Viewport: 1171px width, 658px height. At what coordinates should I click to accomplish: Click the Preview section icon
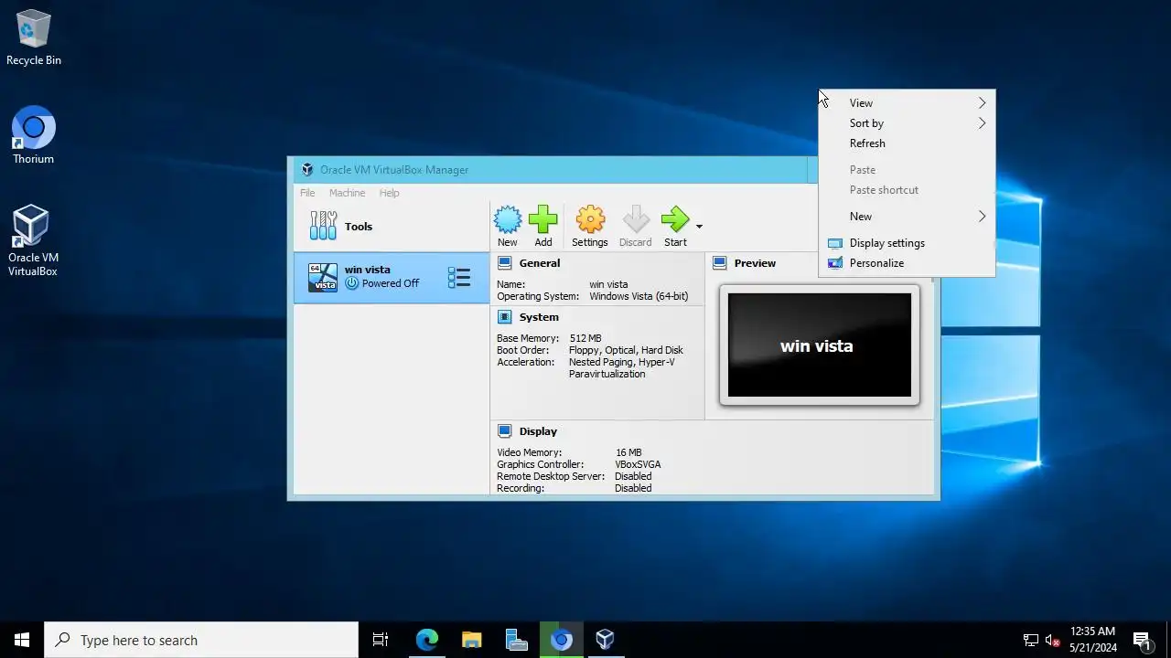[x=719, y=263]
